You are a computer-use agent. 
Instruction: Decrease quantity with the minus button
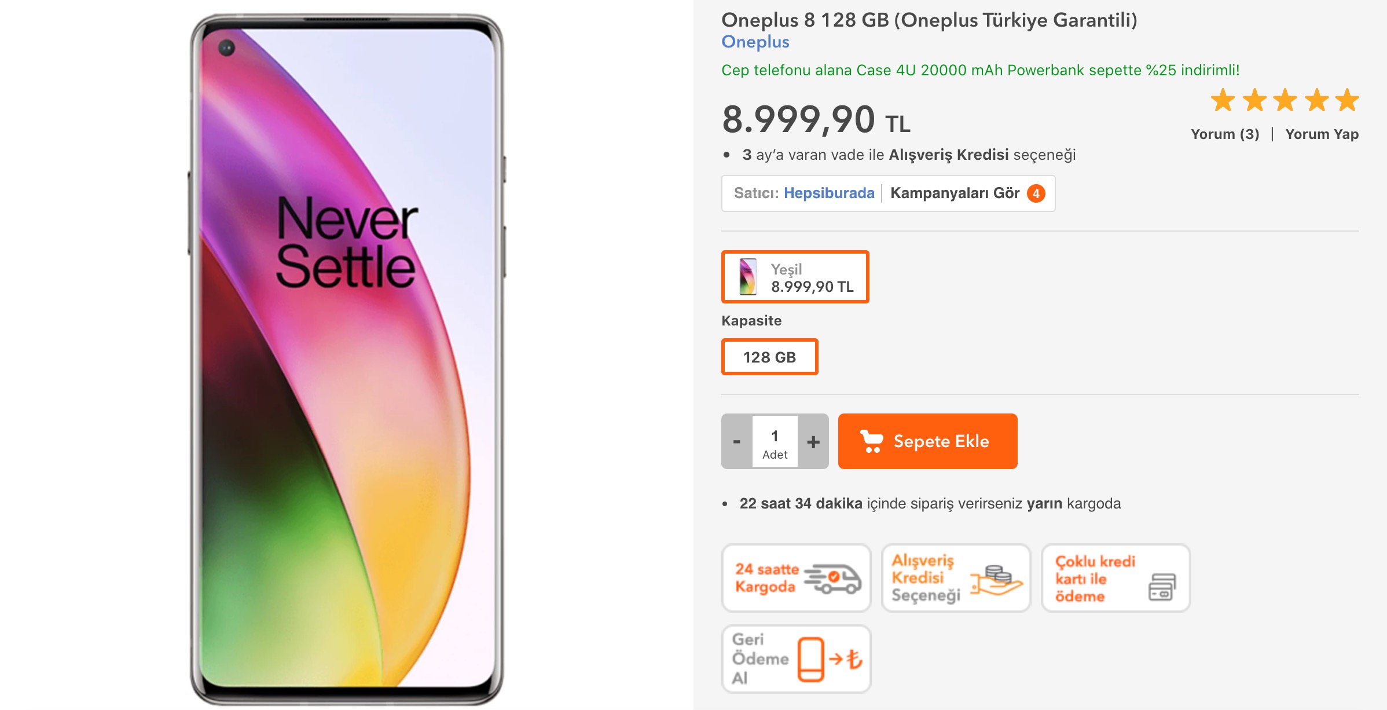click(x=736, y=441)
